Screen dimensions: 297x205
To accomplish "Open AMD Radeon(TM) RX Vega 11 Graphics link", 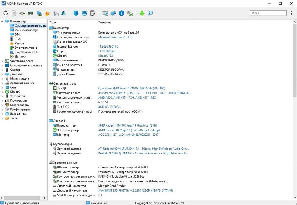I will [x=127, y=125].
